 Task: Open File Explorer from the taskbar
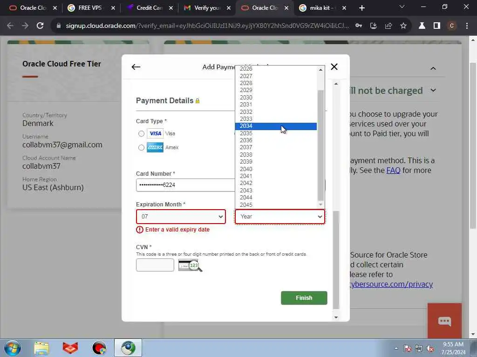[x=41, y=348]
